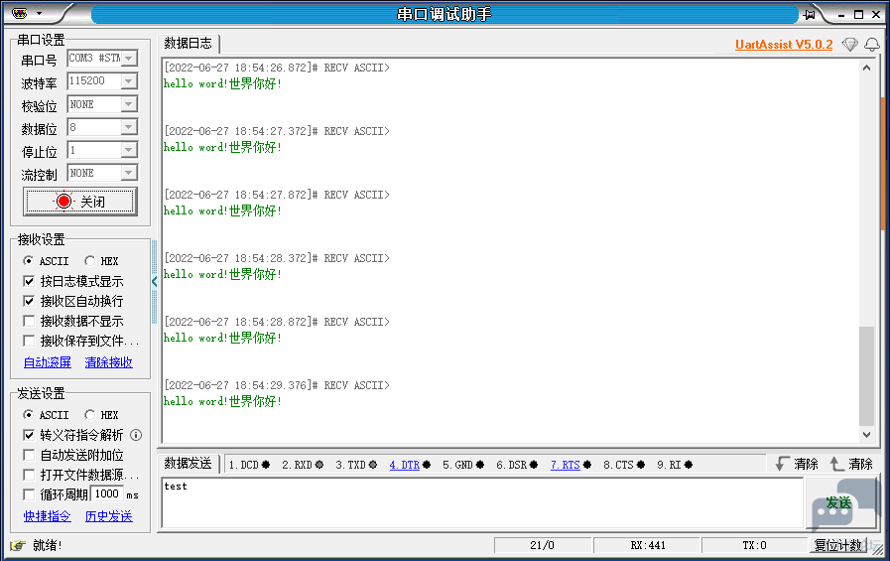Enable 循环周期 loop checkbox
Image resolution: width=890 pixels, height=561 pixels.
tap(29, 494)
